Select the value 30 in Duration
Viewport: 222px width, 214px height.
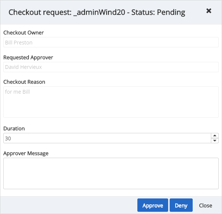(x=8, y=138)
